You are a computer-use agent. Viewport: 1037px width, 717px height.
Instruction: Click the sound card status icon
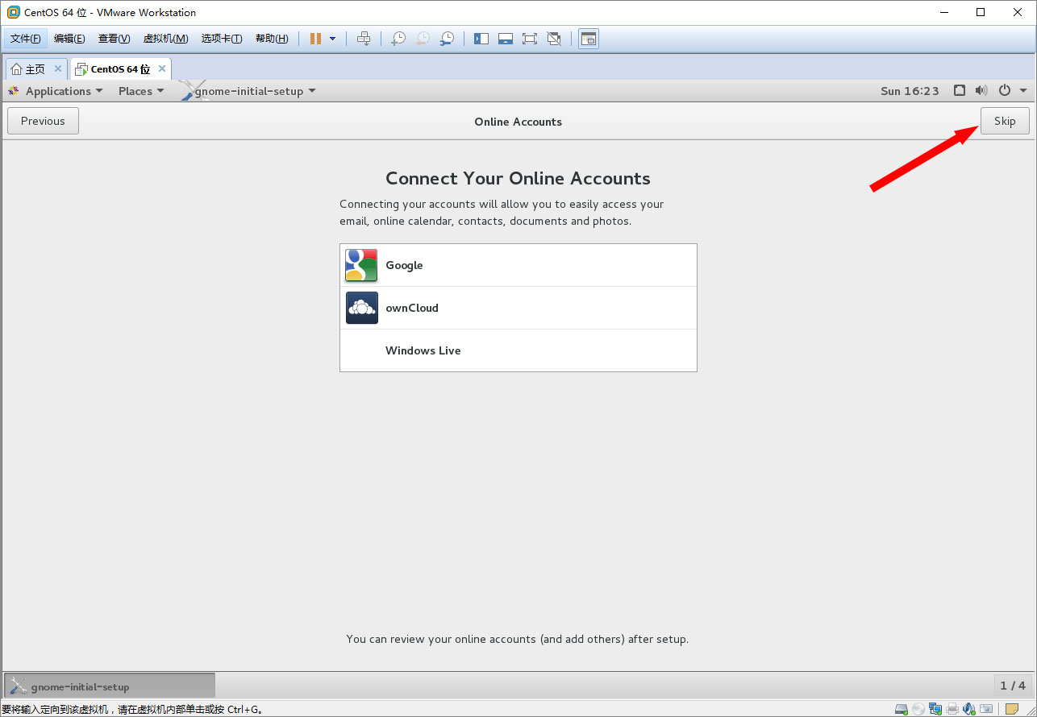point(968,709)
